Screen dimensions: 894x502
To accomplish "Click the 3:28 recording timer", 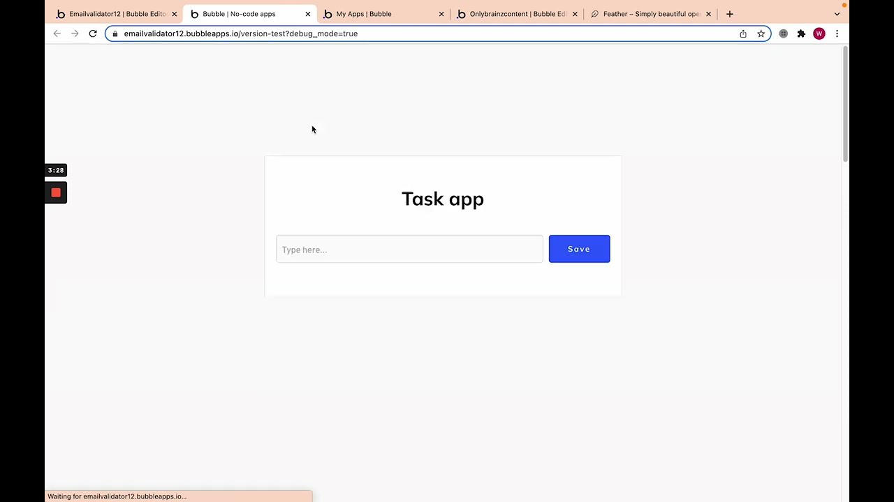I will [x=56, y=170].
